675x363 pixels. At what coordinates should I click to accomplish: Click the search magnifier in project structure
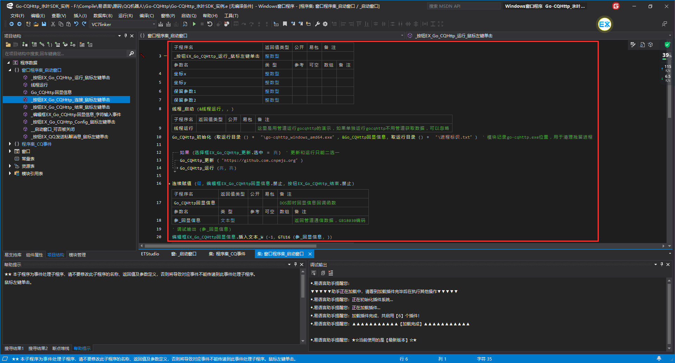[x=131, y=53]
